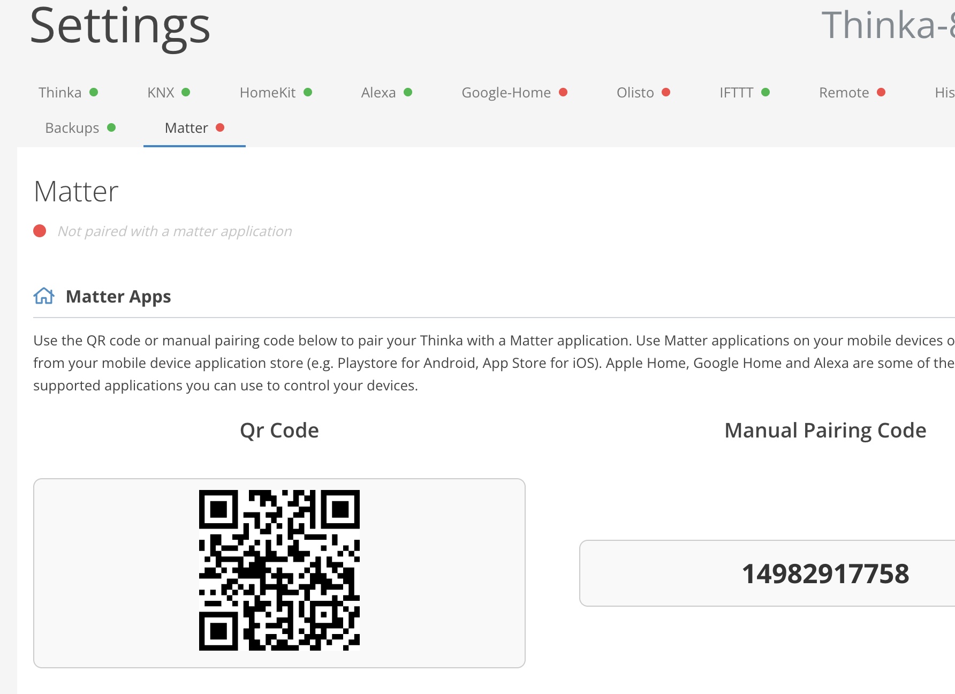Click the green dot beside the Backups tab
The height and width of the screenshot is (694, 955).
(111, 127)
